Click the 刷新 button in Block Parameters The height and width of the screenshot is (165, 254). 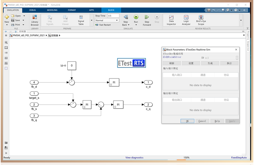click(x=172, y=63)
